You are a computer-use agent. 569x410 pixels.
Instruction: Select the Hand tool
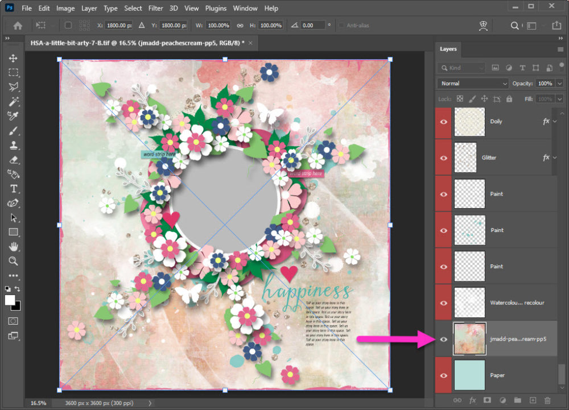coord(14,247)
